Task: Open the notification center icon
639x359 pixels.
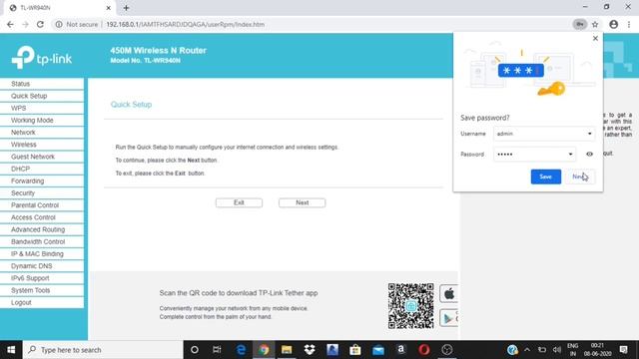Action: 623,350
